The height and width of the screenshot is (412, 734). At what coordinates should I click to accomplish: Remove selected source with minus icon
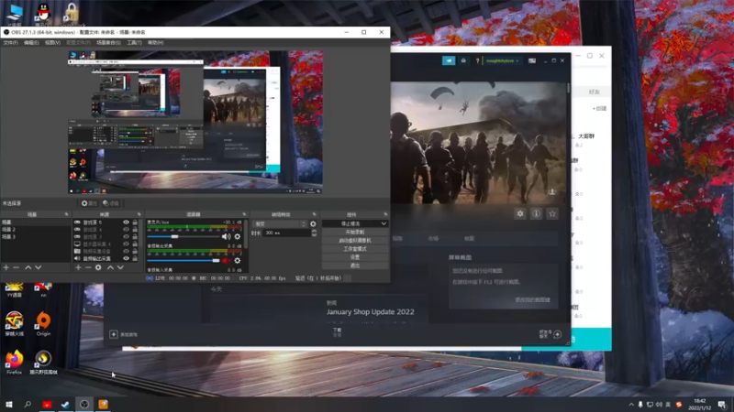[x=88, y=267]
